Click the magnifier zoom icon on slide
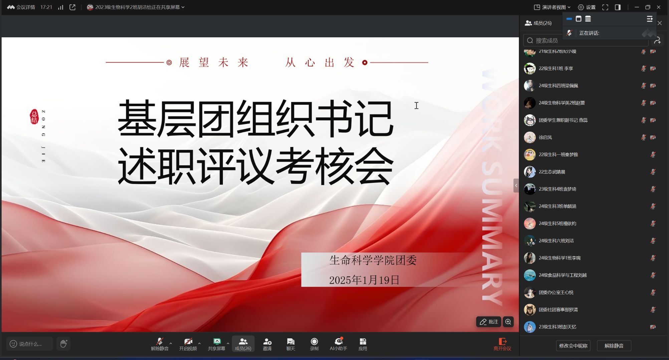Viewport: 669px width, 360px height. coord(508,322)
